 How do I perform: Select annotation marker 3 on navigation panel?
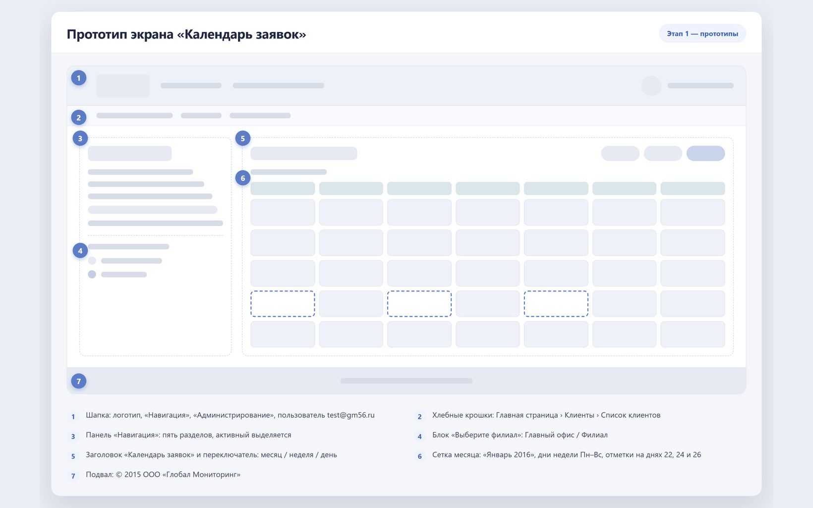coord(80,138)
